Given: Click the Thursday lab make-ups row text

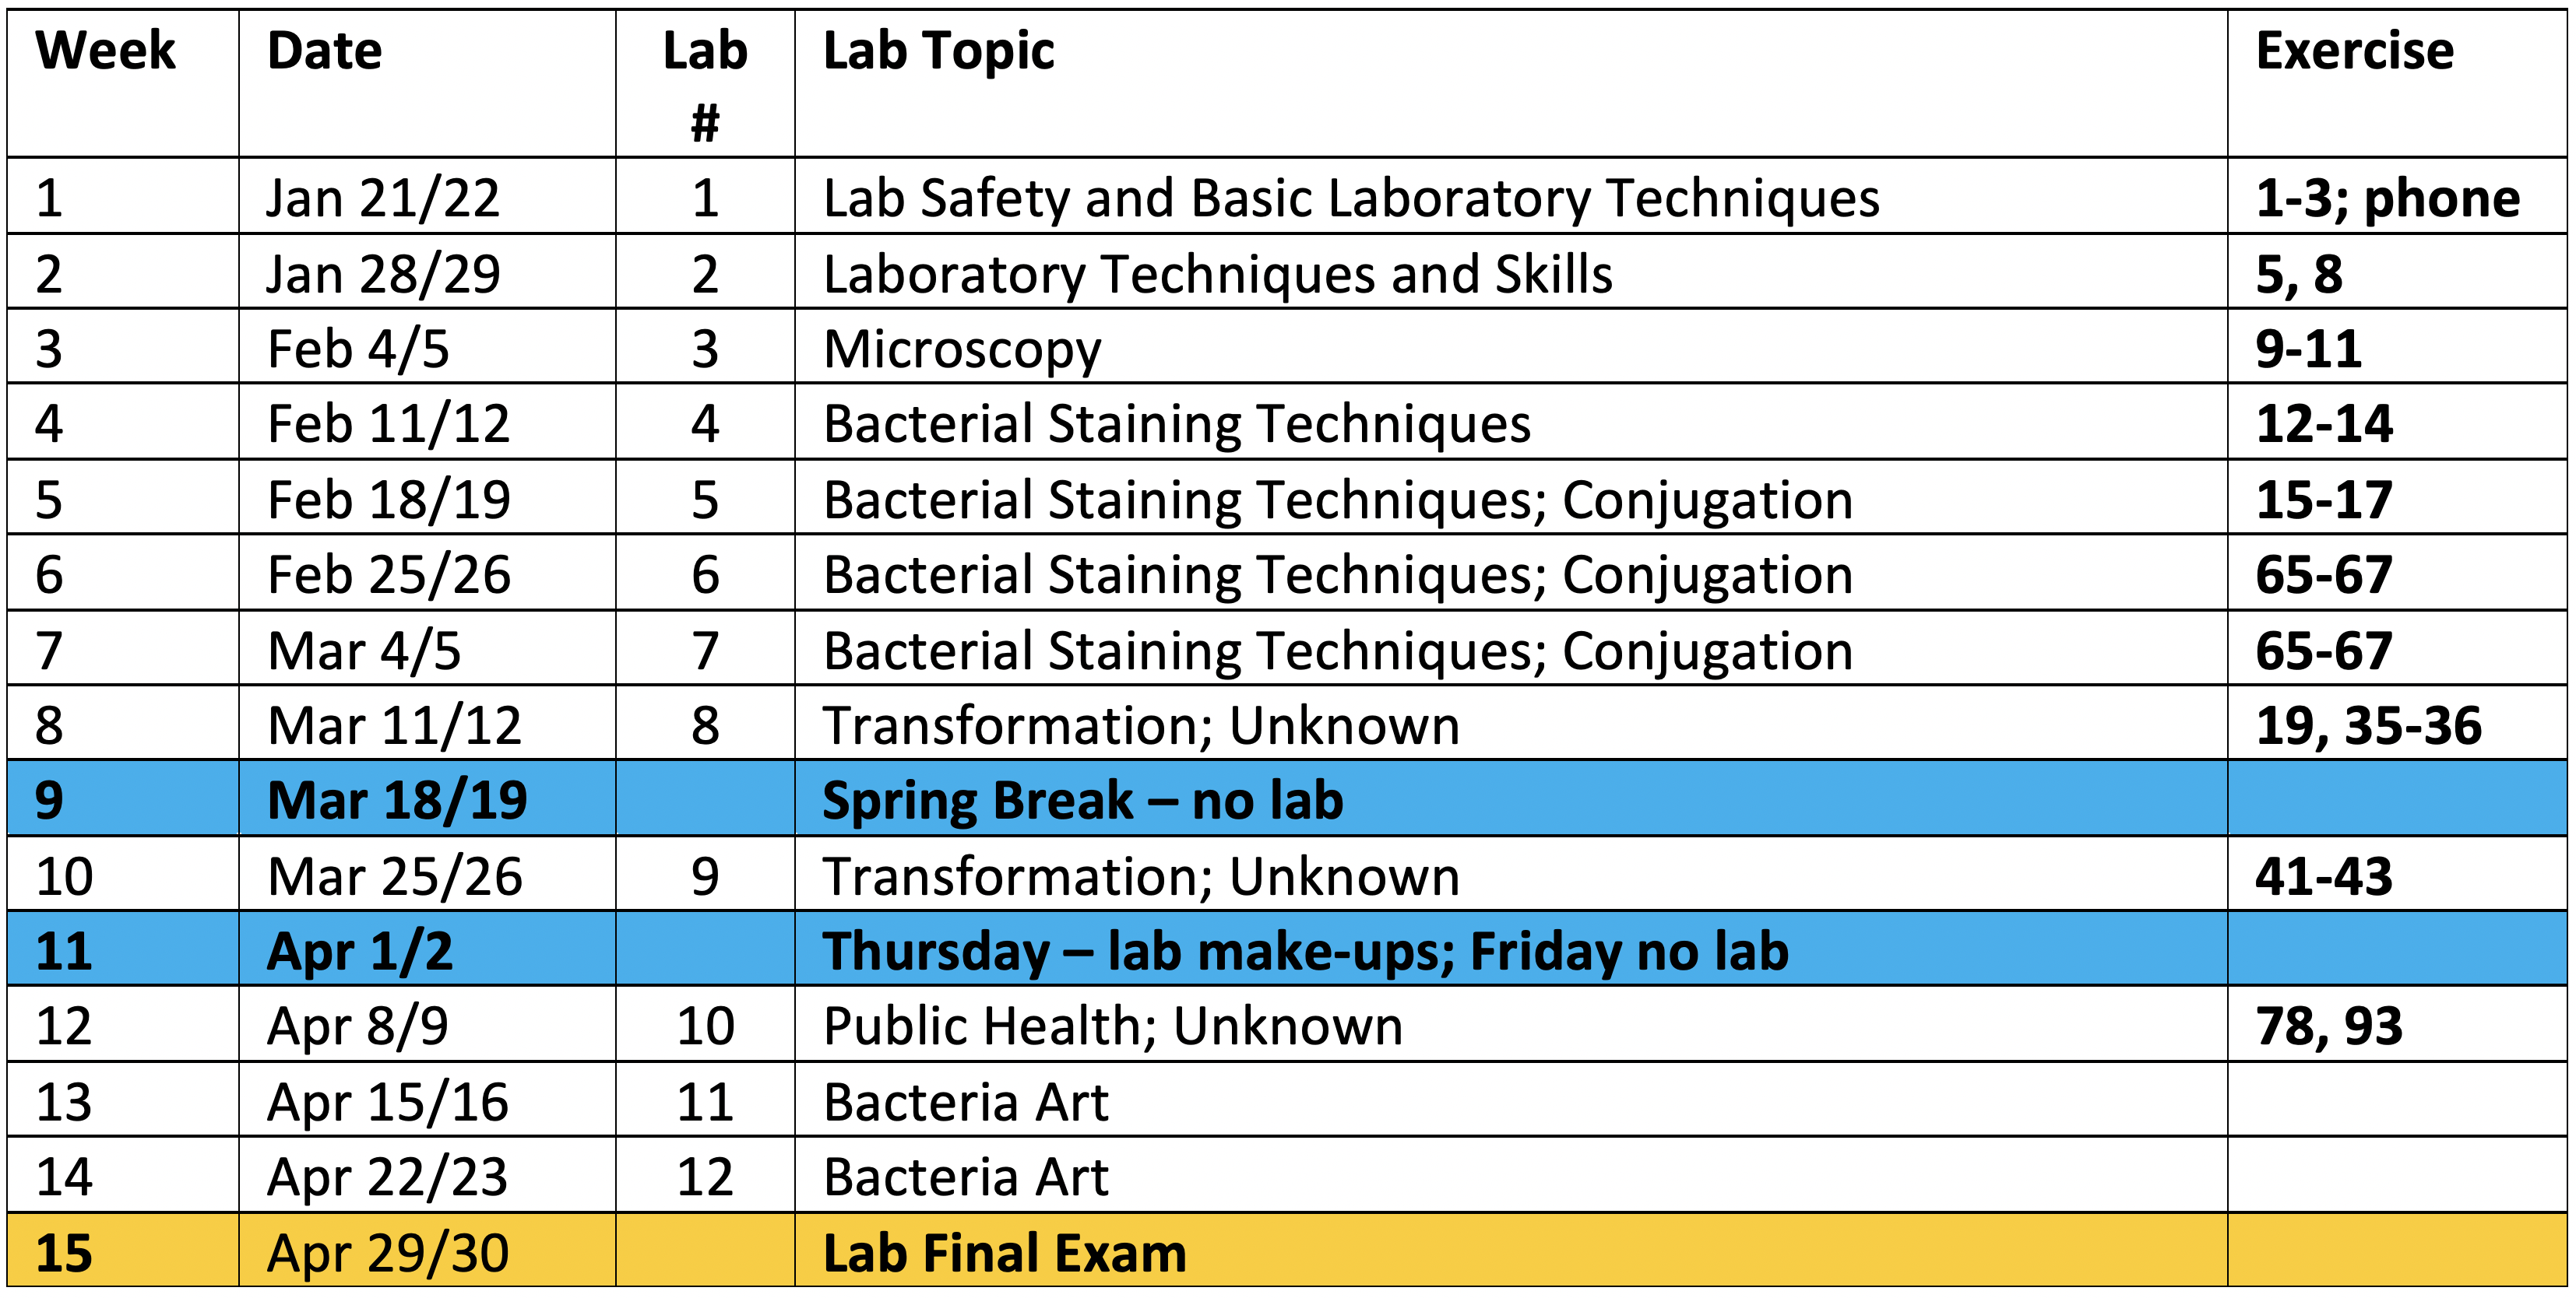Looking at the screenshot, I should point(1305,950).
